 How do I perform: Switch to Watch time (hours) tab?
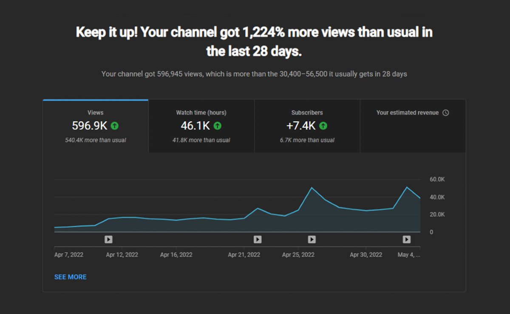[201, 126]
